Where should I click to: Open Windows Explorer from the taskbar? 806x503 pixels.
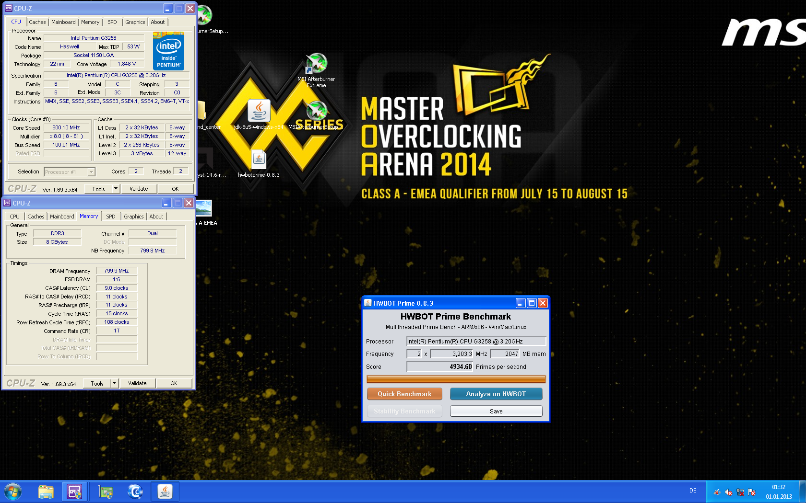pos(46,492)
